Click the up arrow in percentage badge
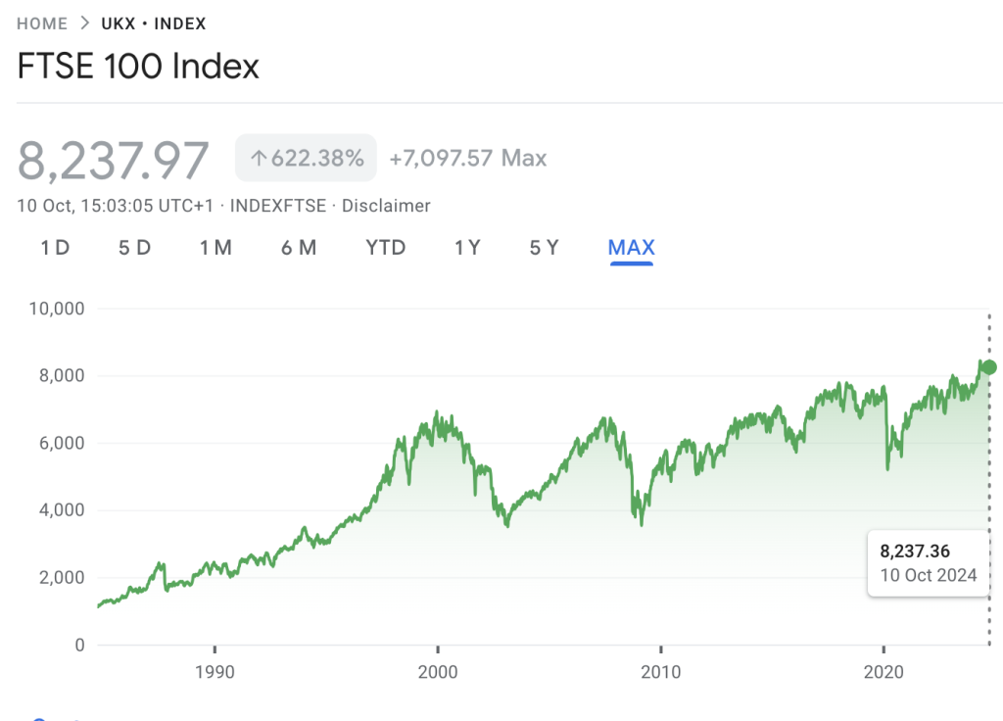 click(x=259, y=158)
